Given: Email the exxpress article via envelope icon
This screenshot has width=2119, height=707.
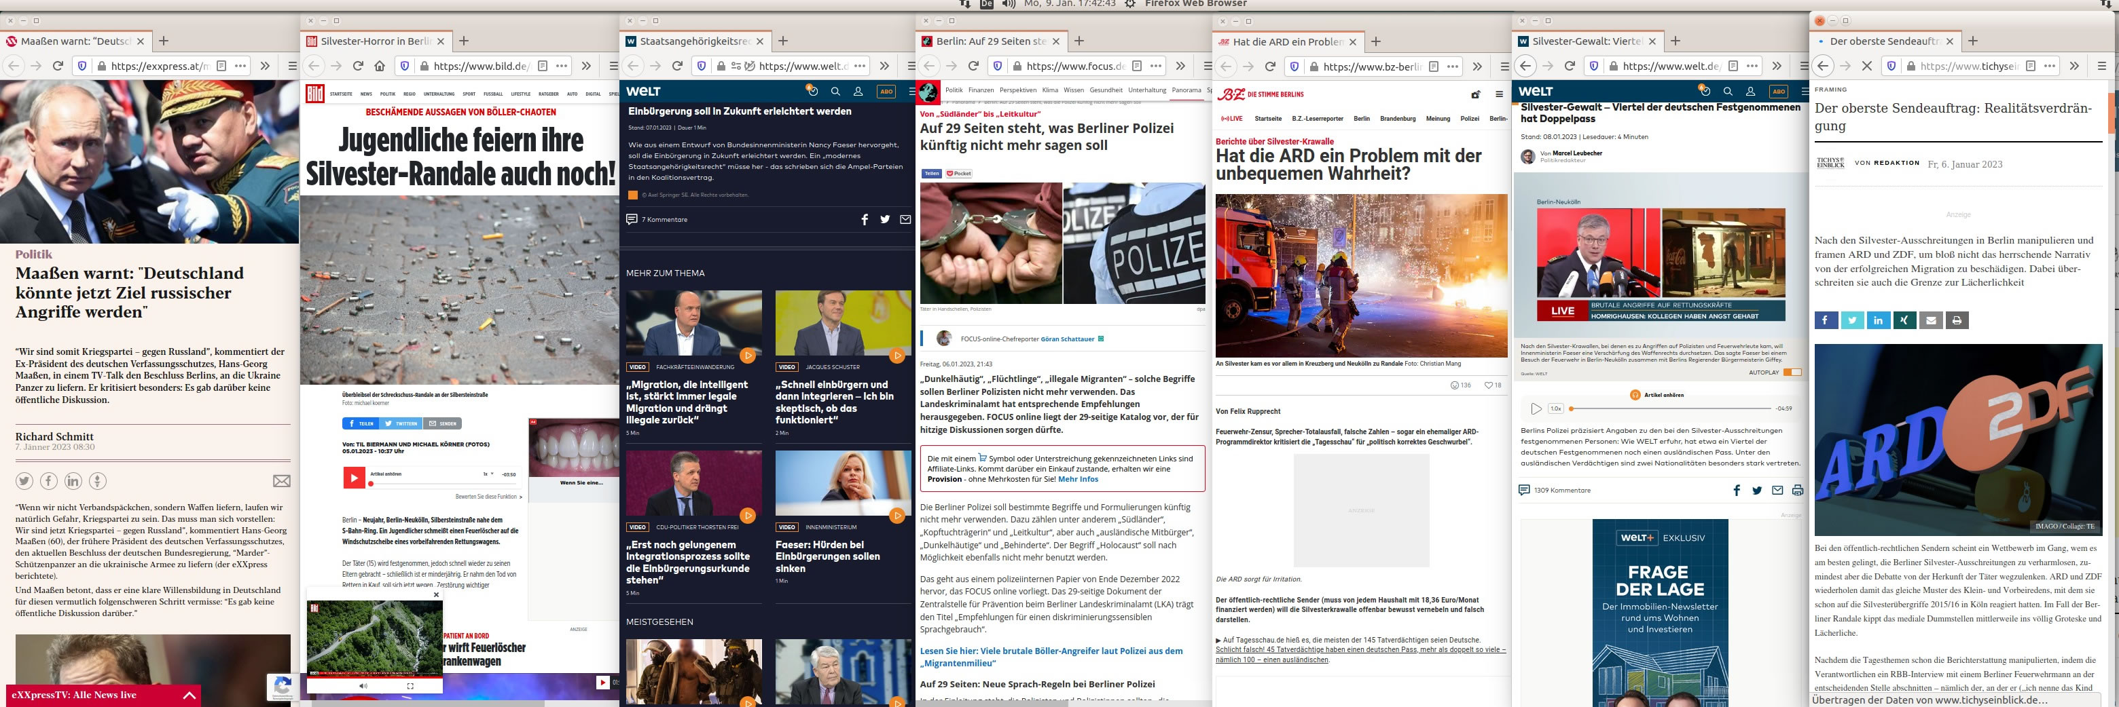Looking at the screenshot, I should [281, 481].
